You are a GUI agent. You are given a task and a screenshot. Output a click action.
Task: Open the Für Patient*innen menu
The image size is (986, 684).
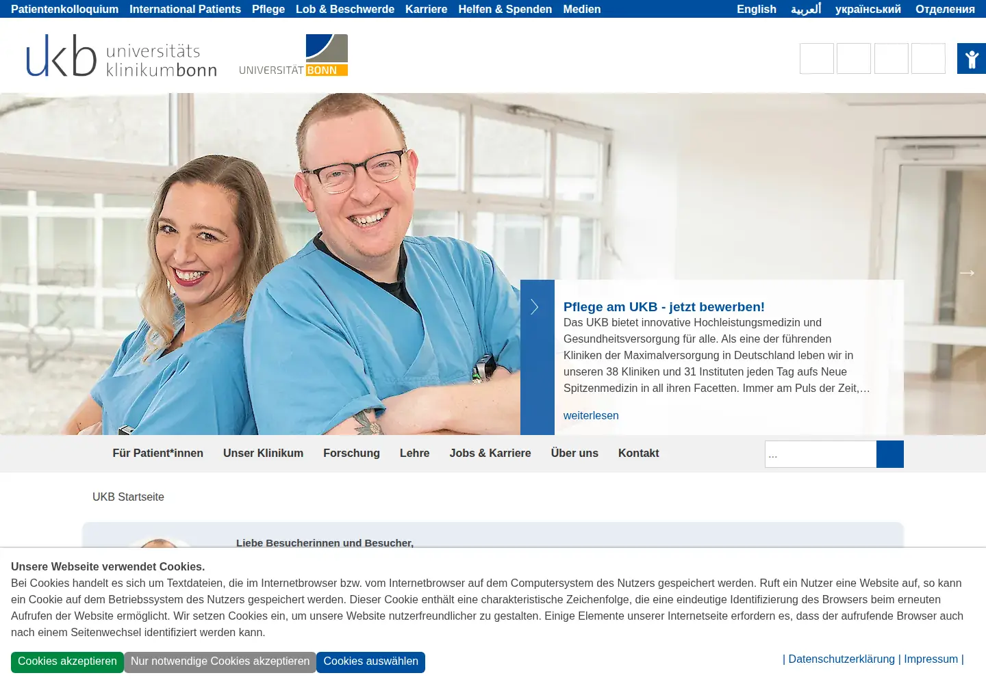158,453
